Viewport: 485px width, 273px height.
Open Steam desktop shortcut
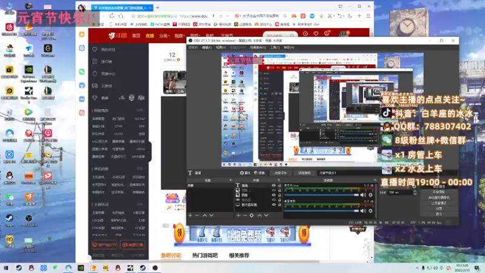point(9,220)
